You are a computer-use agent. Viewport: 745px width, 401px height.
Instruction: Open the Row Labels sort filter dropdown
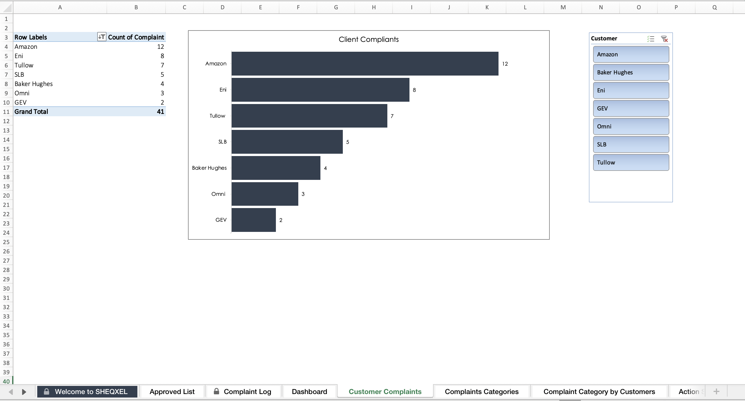click(x=102, y=37)
